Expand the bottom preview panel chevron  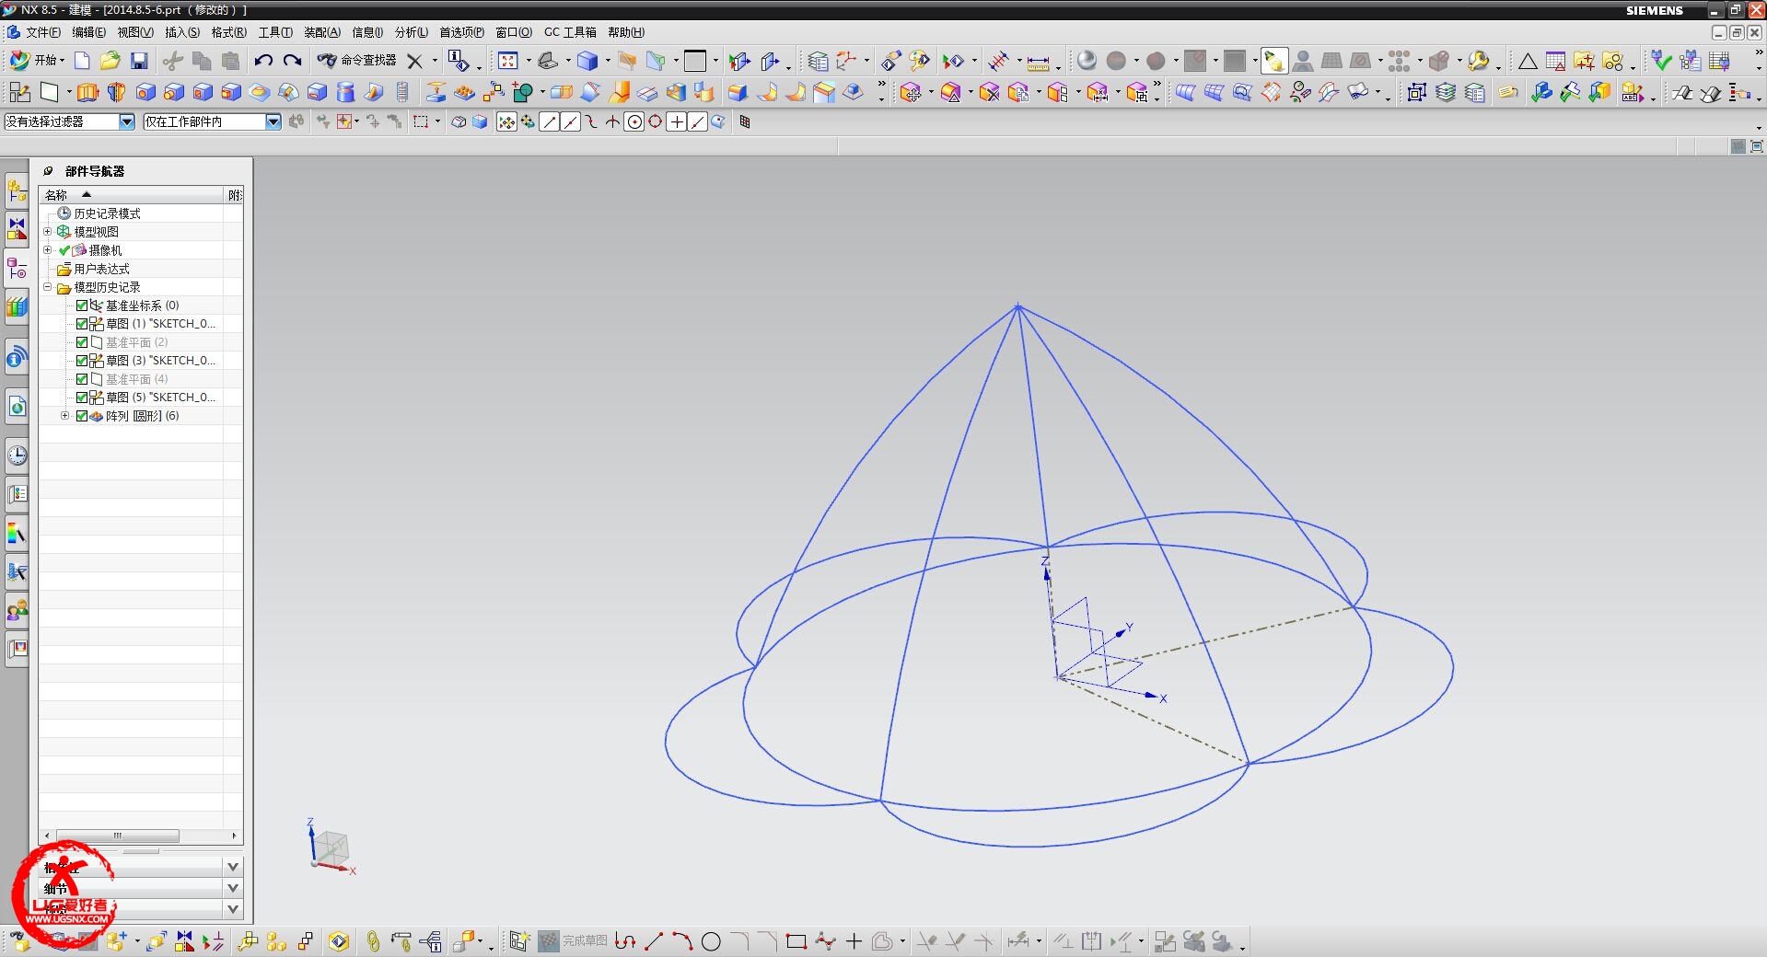tap(233, 909)
